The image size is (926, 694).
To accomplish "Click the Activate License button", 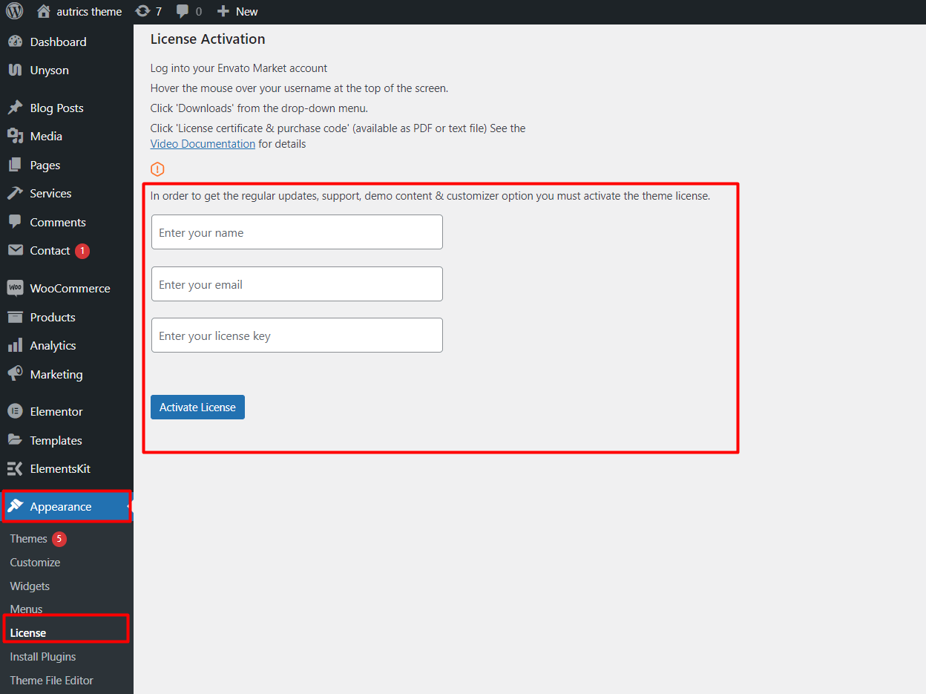I will [197, 407].
